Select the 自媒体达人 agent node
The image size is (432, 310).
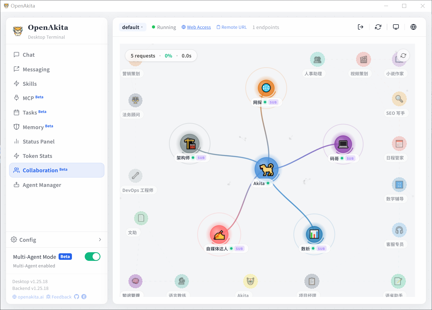pyautogui.click(x=219, y=234)
